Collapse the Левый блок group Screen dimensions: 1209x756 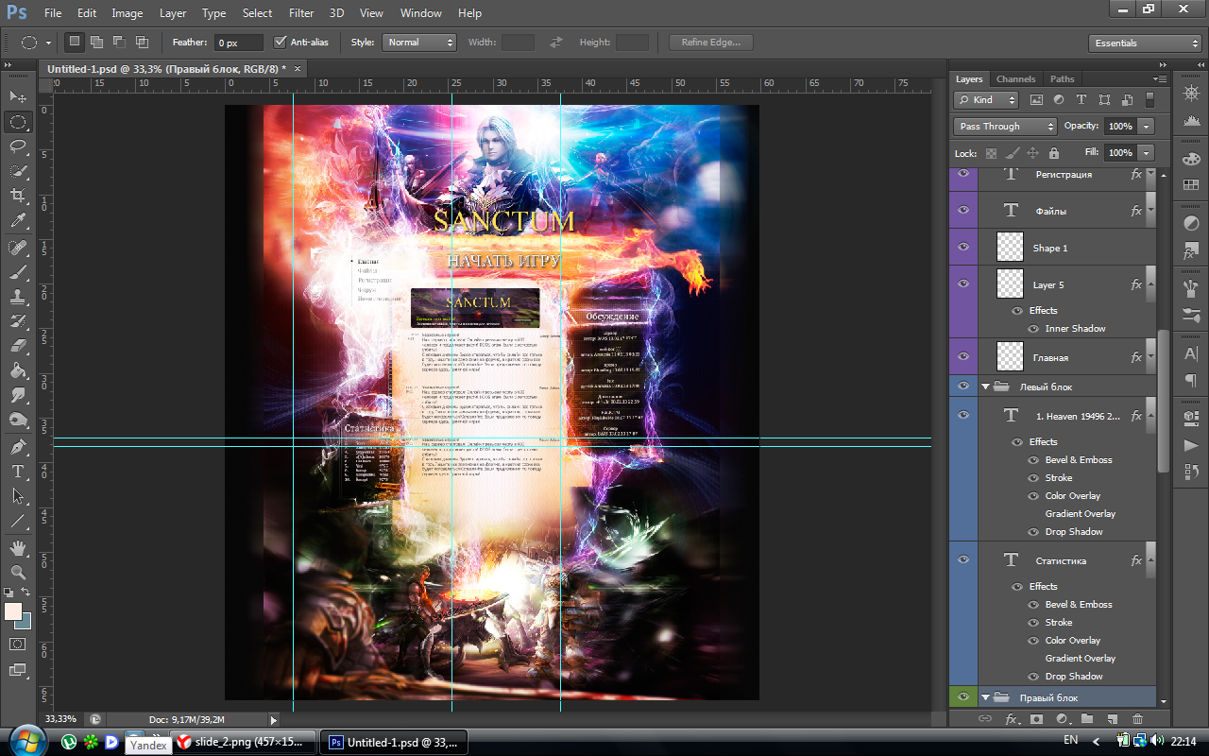tap(986, 387)
